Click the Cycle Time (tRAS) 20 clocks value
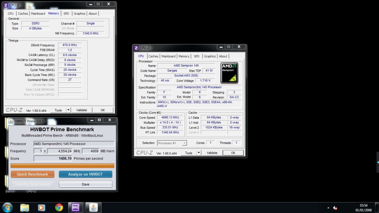This screenshot has width=379, height=213. coord(70,70)
